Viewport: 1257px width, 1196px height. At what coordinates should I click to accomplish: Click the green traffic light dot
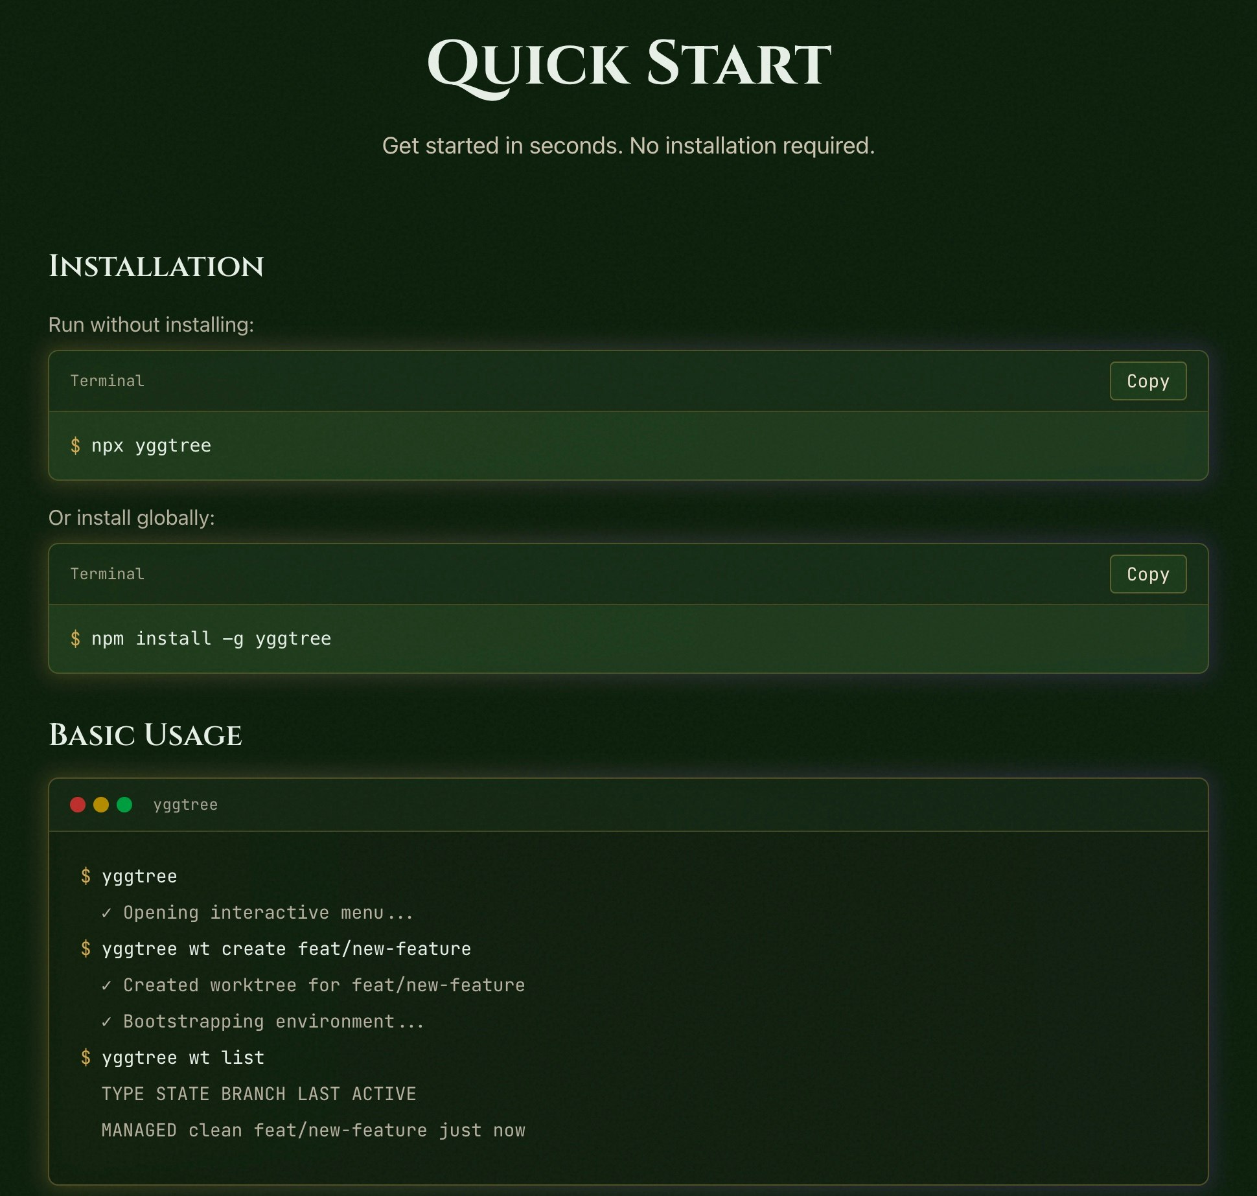(x=124, y=805)
